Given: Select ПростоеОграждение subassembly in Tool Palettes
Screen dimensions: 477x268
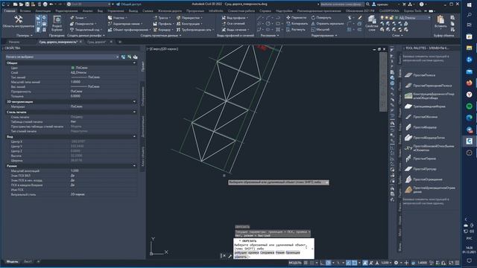Looking at the screenshot, I should pyautogui.click(x=423, y=179).
